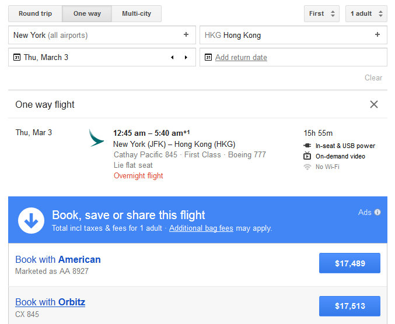The width and height of the screenshot is (395, 324).
Task: Switch to Multi-city trip type
Action: [x=137, y=13]
